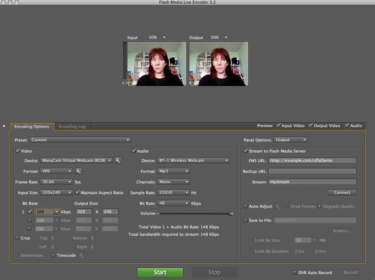Click the speaker mute icon beside input preview

(x=124, y=83)
